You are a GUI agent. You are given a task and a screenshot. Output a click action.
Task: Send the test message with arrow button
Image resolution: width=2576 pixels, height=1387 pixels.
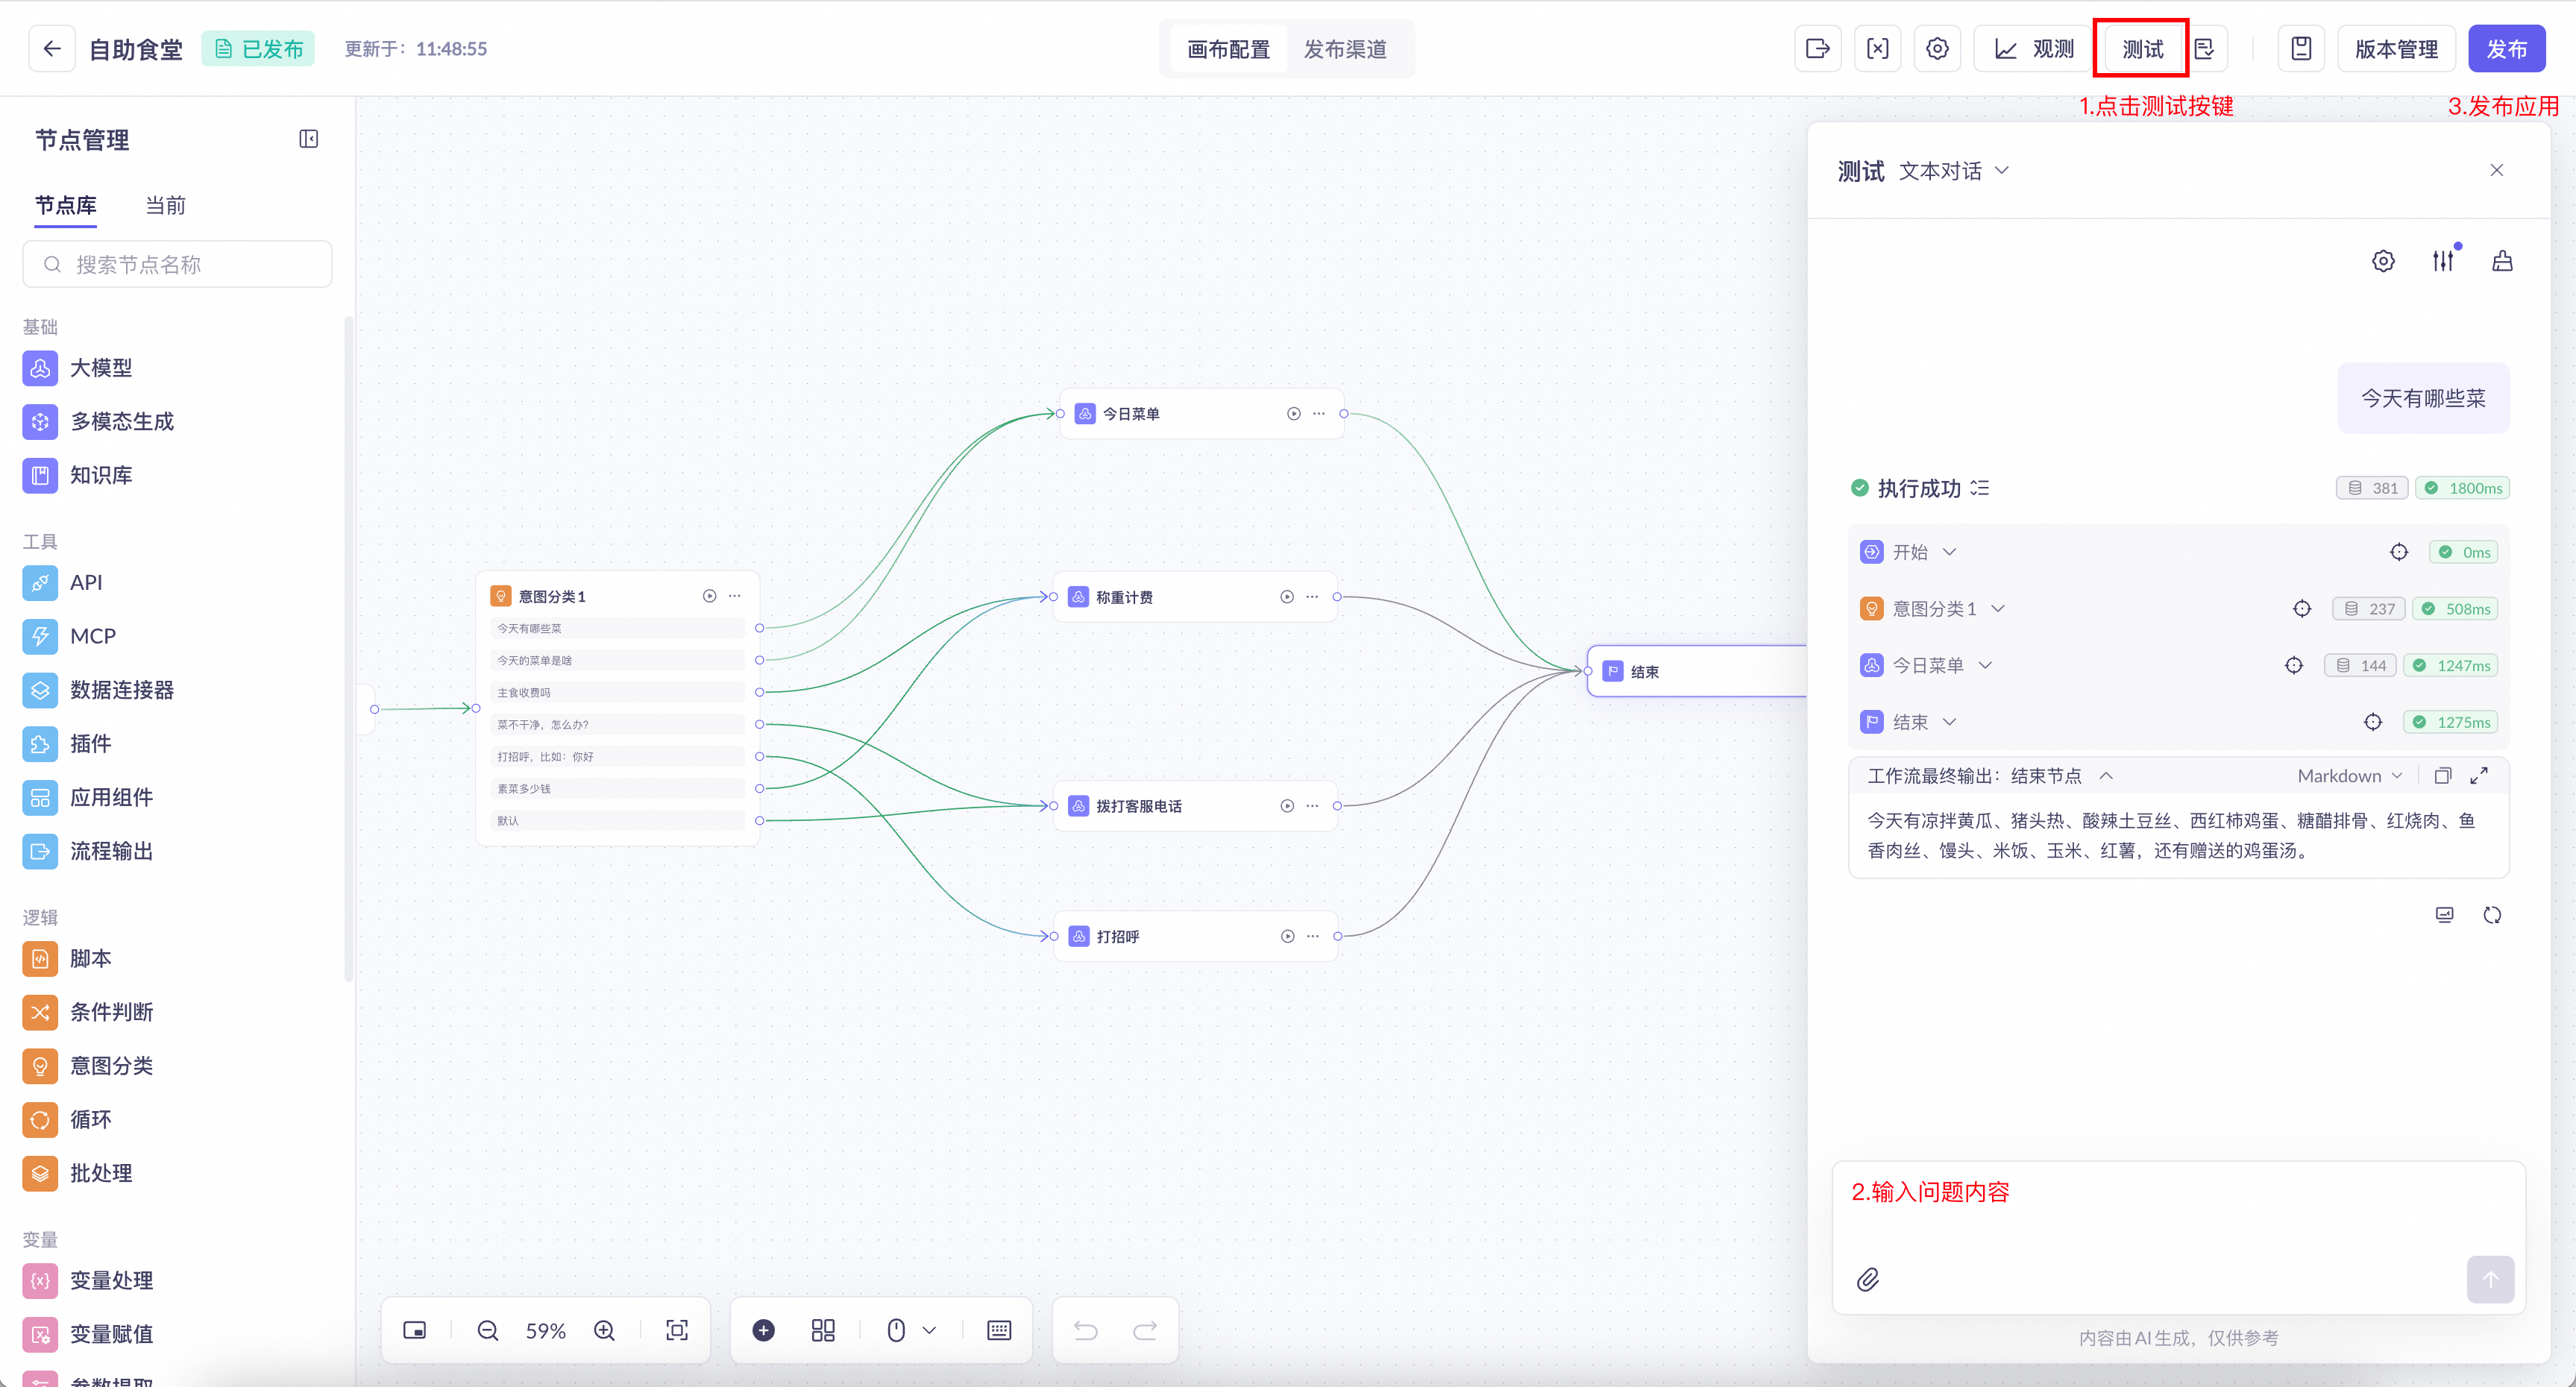pyautogui.click(x=2490, y=1279)
